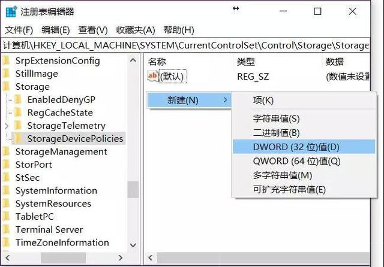Select the StillImage key

pos(37,74)
